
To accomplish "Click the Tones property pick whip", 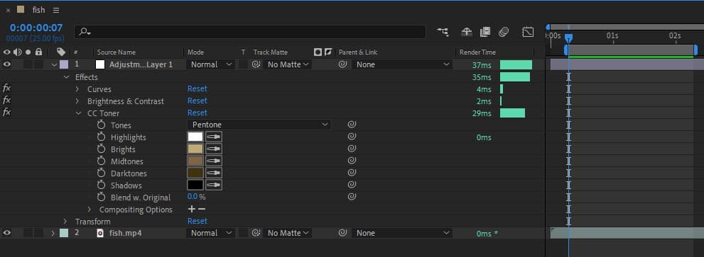I will point(352,125).
